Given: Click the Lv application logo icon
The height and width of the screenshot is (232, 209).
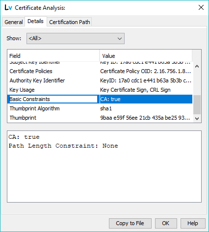Looking at the screenshot, I should pos(8,7).
